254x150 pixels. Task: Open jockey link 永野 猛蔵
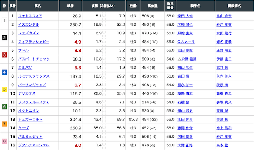(x=189, y=59)
